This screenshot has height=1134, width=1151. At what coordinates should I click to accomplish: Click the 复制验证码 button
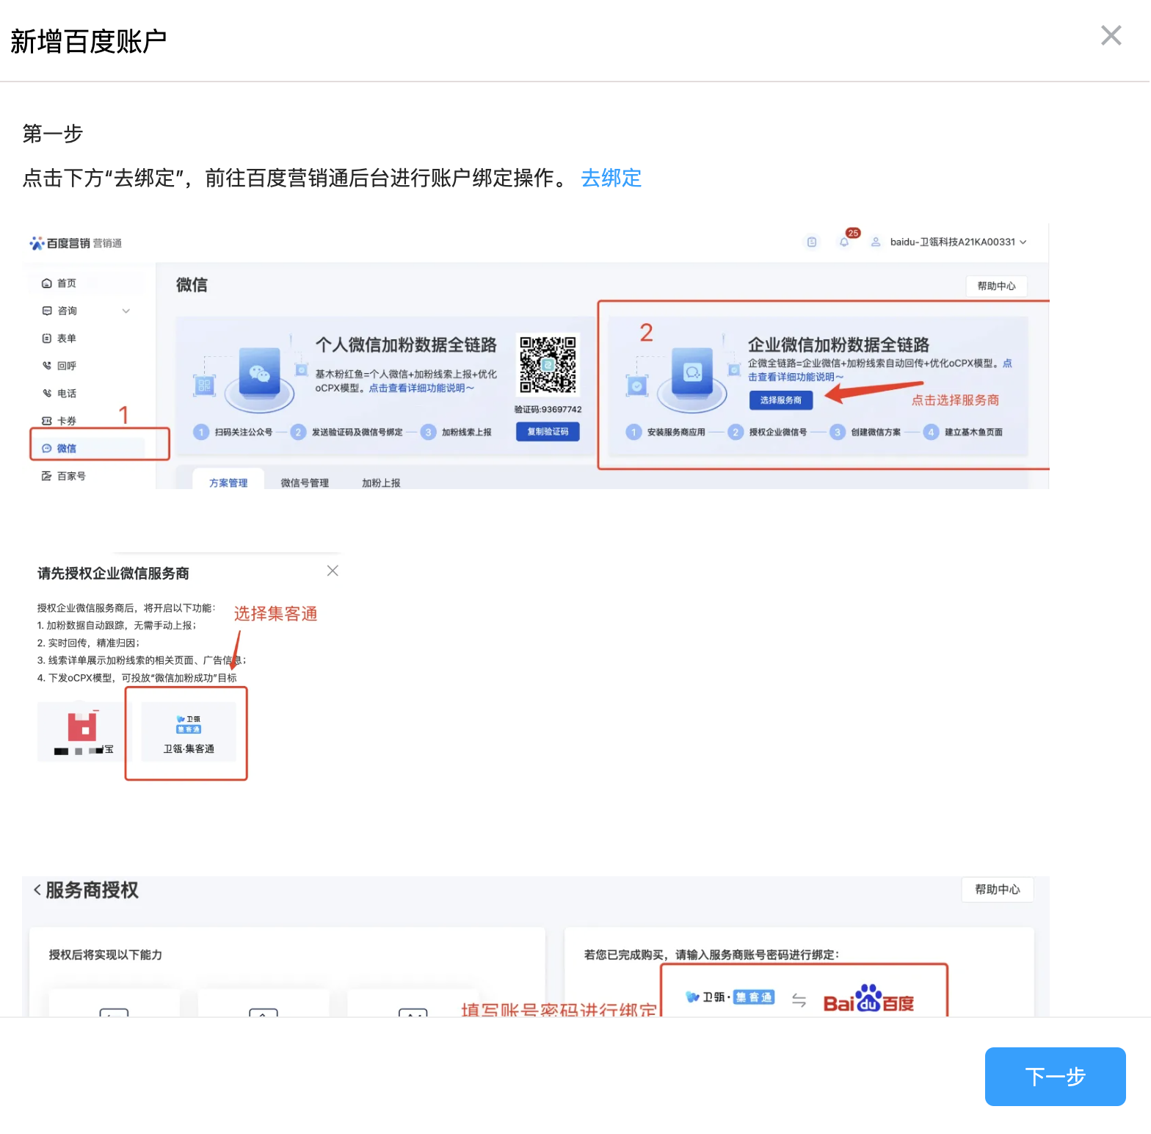click(x=548, y=432)
